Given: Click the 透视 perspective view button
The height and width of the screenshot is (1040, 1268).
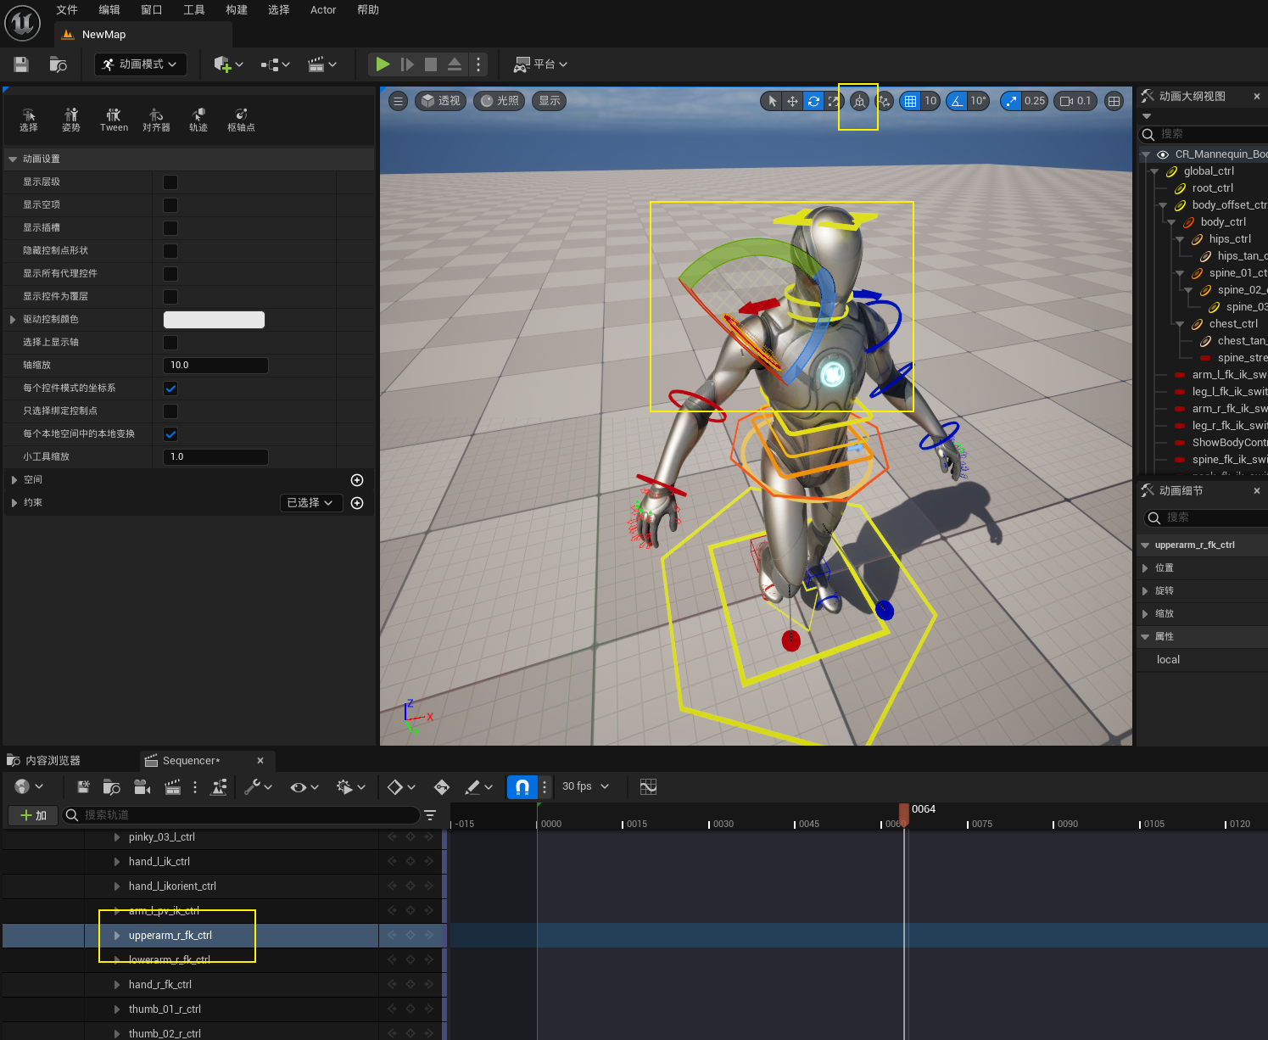Looking at the screenshot, I should [x=440, y=101].
